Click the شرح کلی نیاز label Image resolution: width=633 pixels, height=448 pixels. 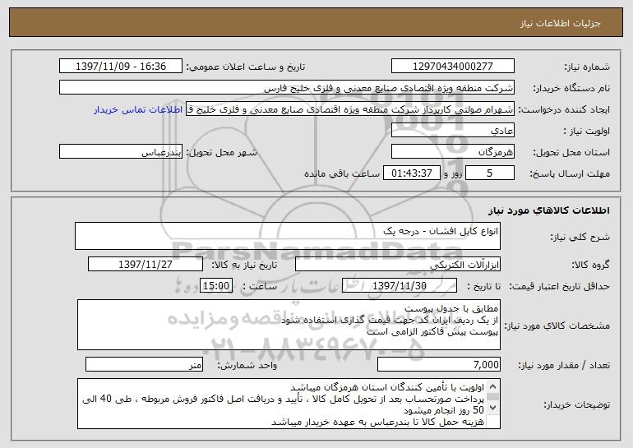tap(580, 237)
